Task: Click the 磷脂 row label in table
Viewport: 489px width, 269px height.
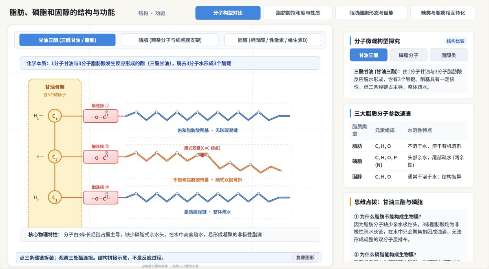Action: coord(357,161)
